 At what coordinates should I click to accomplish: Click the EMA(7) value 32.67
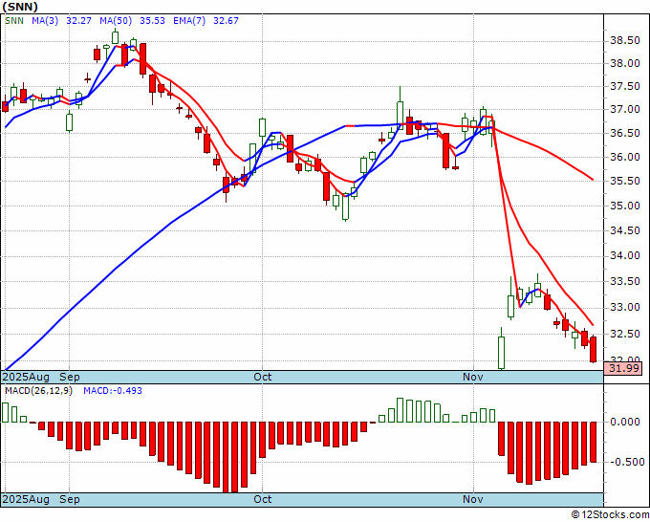(x=226, y=21)
